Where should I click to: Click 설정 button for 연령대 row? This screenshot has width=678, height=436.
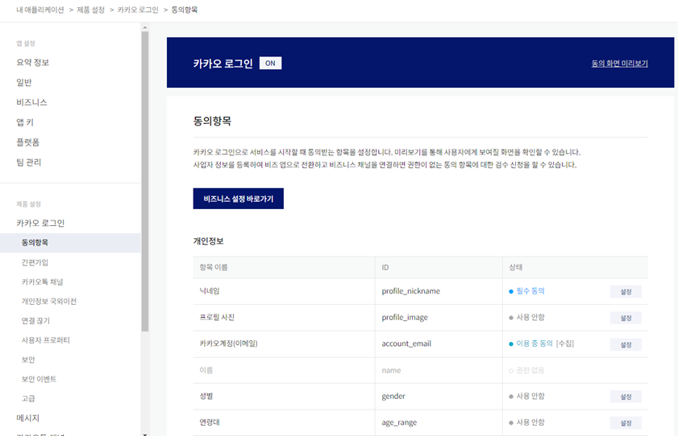pos(626,422)
